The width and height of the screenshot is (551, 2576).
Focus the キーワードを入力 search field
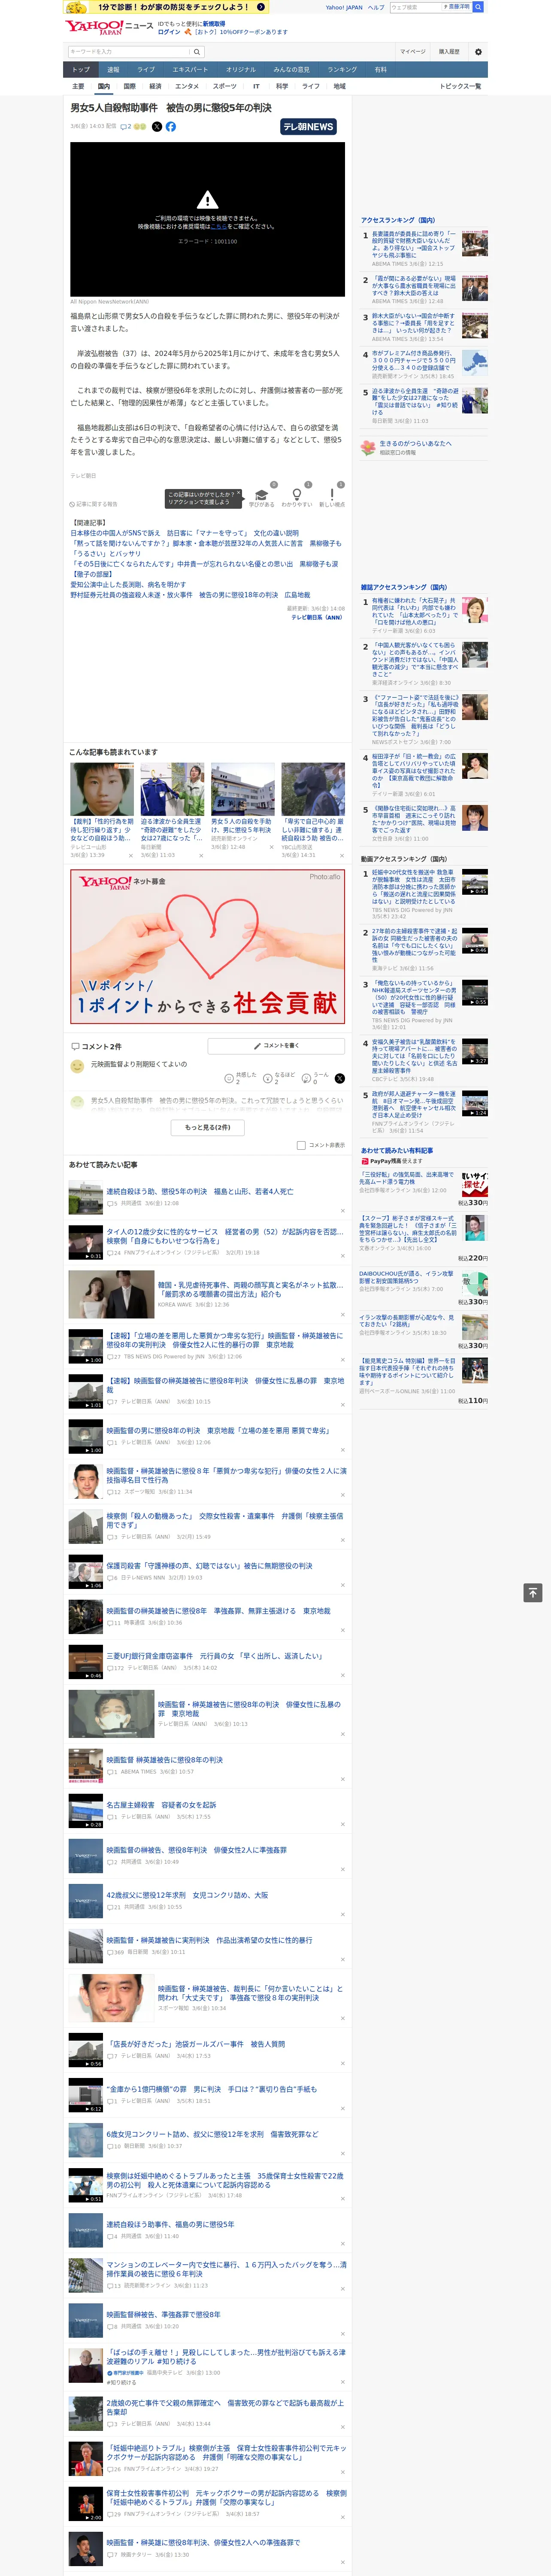click(x=129, y=52)
